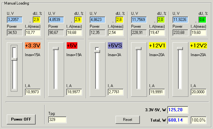
Task: Click the voltage reading 11,7569
Action: (139, 20)
